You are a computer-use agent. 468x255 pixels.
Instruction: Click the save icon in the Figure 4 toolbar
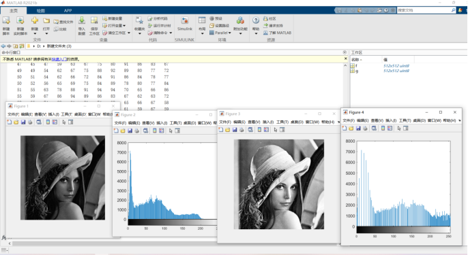pos(358,129)
